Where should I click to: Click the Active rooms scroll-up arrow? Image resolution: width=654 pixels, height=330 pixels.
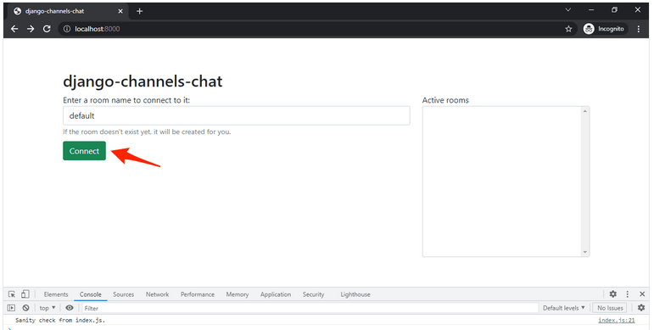tap(584, 111)
